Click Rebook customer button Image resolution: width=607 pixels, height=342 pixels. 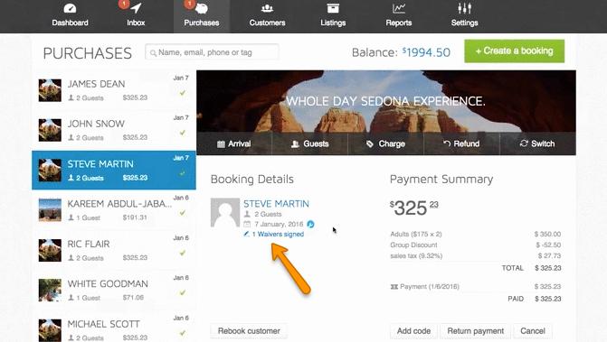coord(249,331)
